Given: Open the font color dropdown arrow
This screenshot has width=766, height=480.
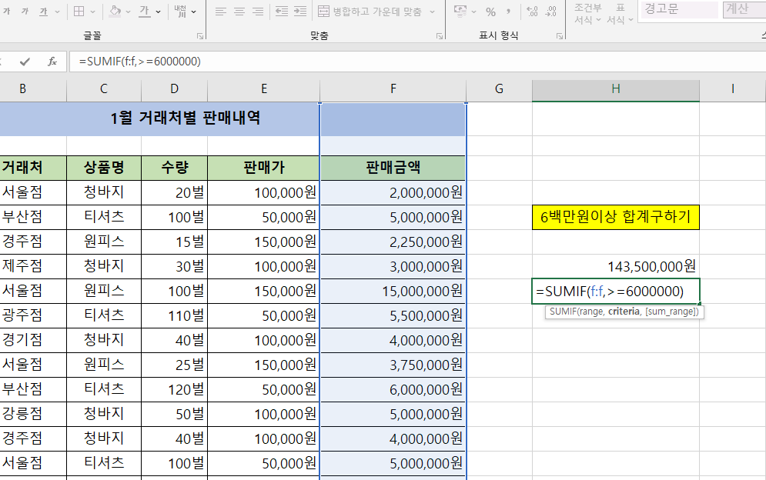Looking at the screenshot, I should [x=159, y=12].
